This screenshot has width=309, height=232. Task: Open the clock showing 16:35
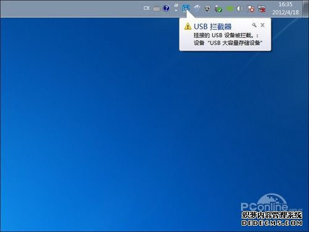click(286, 4)
